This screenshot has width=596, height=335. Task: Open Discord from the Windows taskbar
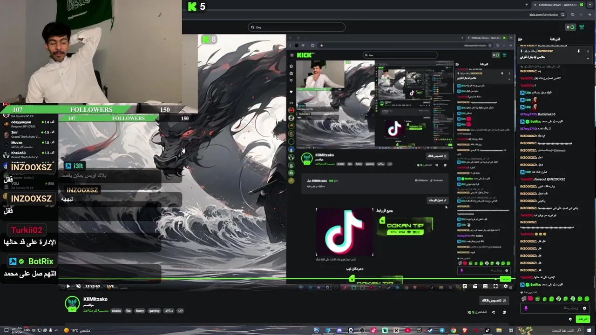point(339,330)
